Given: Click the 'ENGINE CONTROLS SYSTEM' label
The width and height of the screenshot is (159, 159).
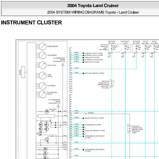Looking at the screenshot, I should tap(94, 118).
